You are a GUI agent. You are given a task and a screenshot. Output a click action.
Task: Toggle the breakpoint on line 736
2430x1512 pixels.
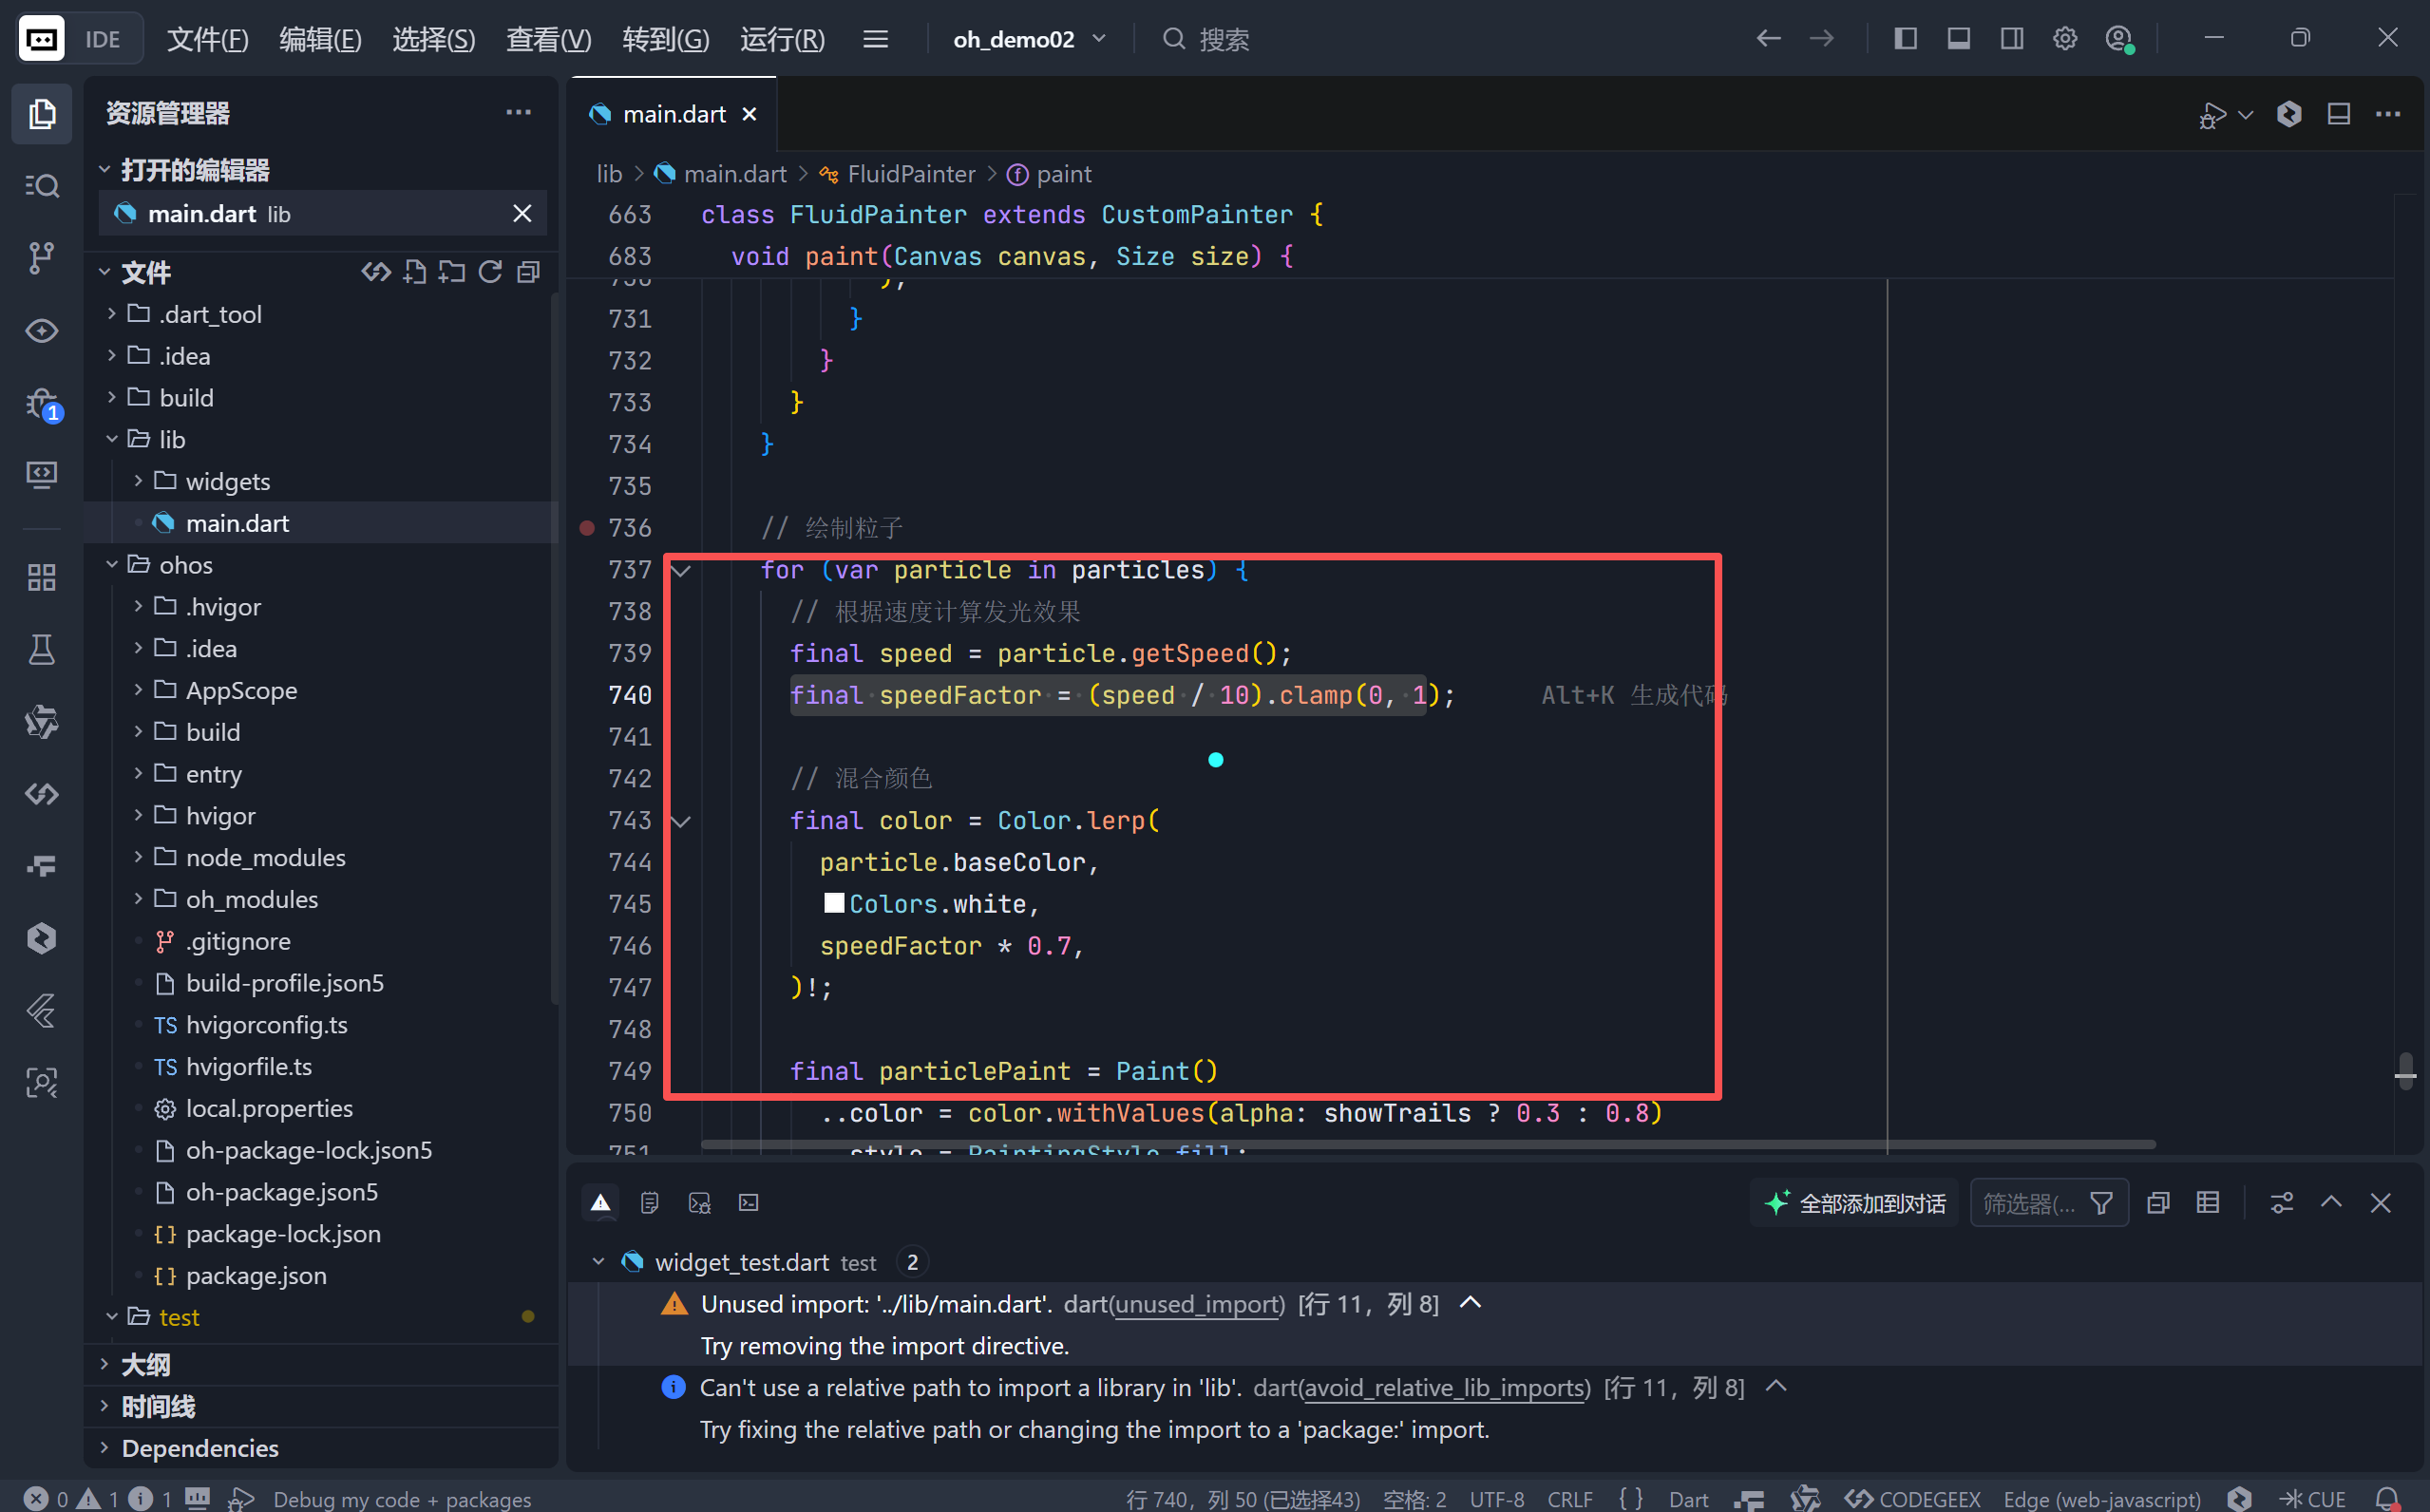588,528
